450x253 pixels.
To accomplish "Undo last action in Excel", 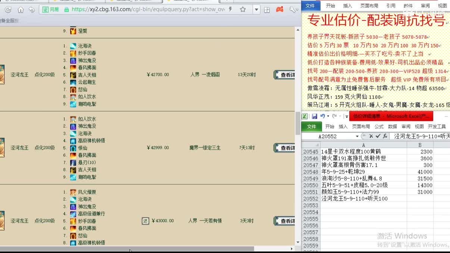I will [x=322, y=116].
